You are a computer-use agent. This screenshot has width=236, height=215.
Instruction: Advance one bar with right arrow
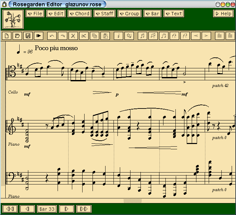[x=67, y=209]
